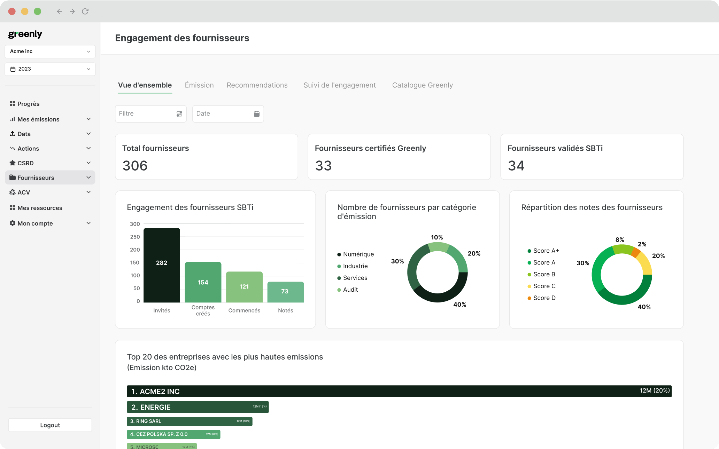The image size is (719, 449).
Task: Click the Fournisseurs sidebar icon
Action: click(x=12, y=178)
